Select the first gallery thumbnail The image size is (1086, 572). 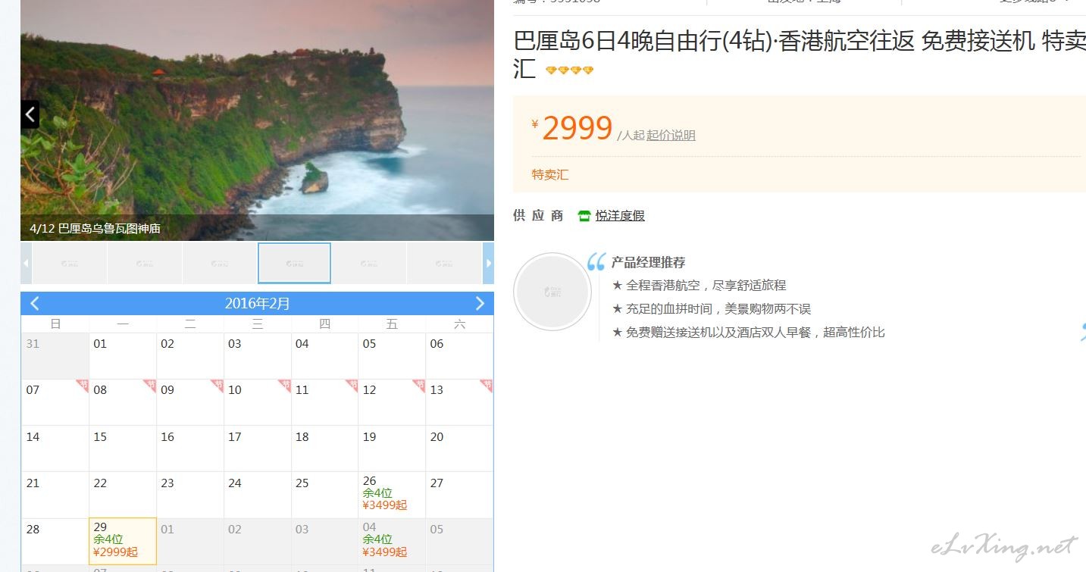coord(69,263)
